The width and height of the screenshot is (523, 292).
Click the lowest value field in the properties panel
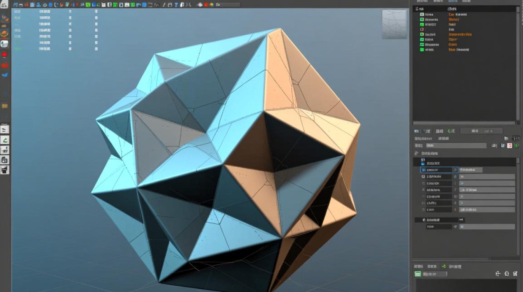tap(487, 226)
